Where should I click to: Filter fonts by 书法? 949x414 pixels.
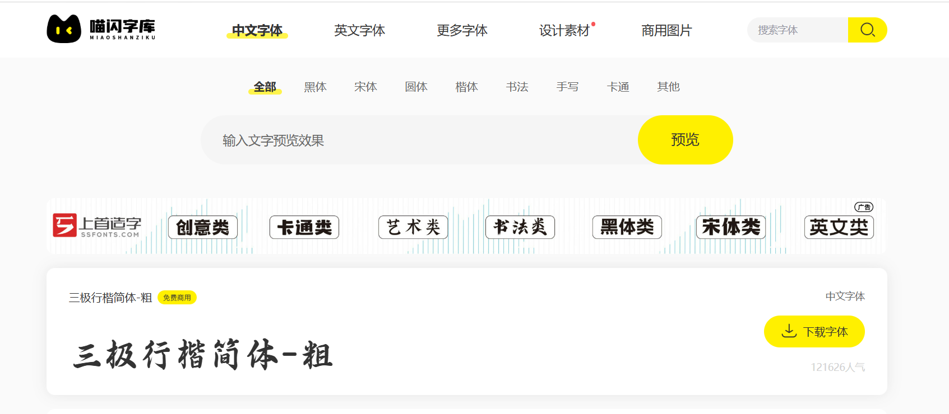pos(517,87)
